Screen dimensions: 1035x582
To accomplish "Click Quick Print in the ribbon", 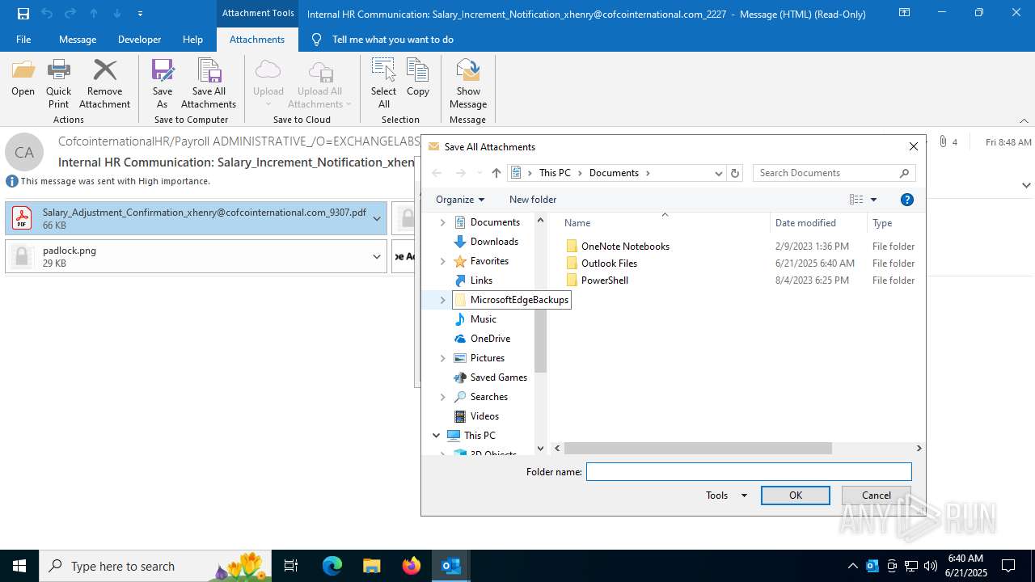I will (x=58, y=84).
